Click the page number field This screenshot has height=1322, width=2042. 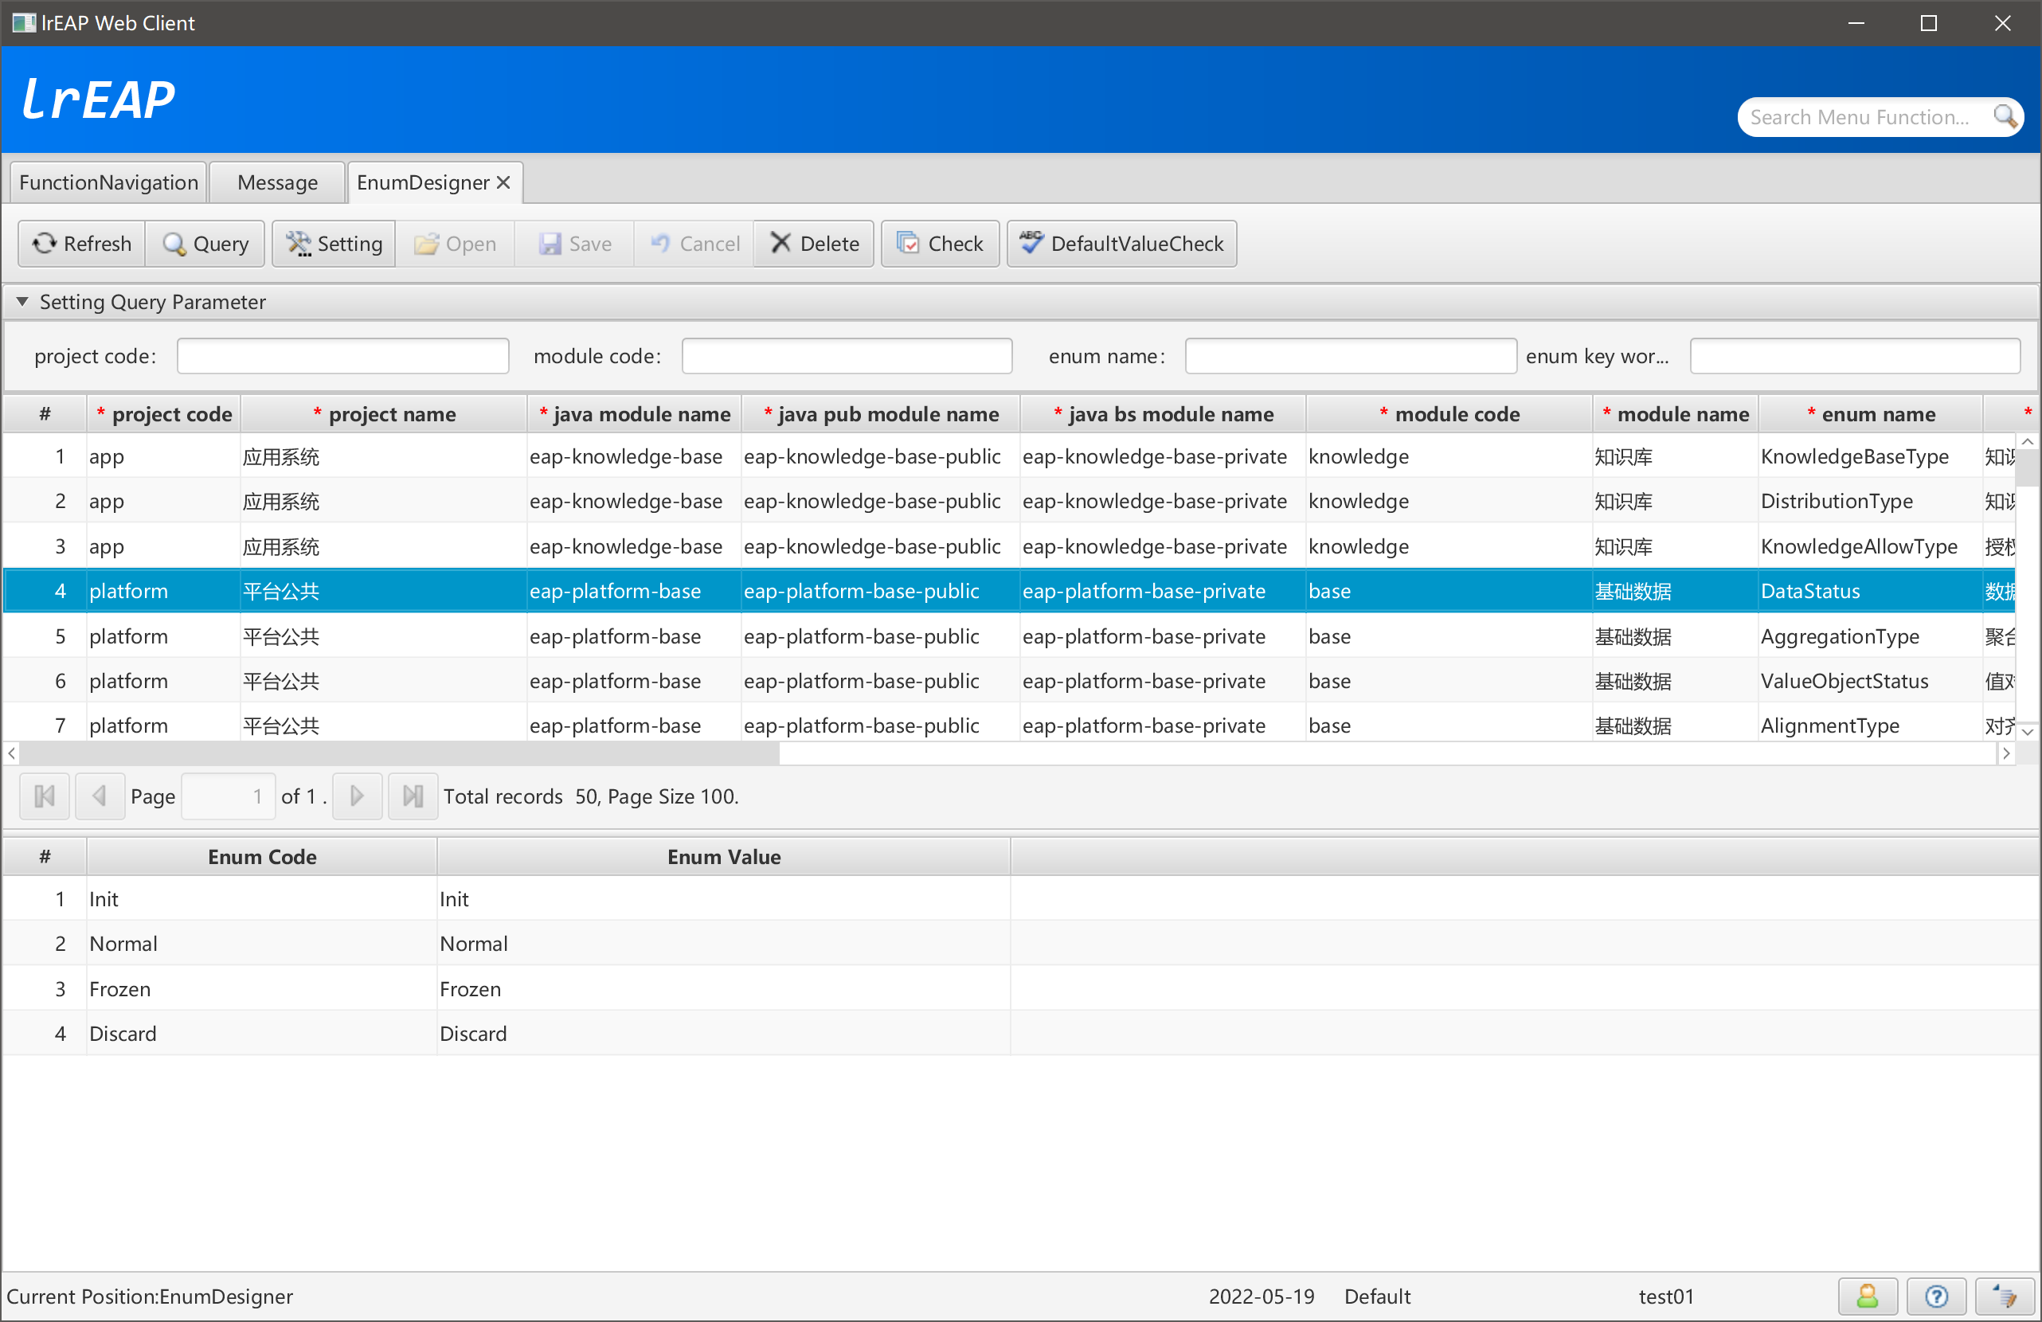[227, 796]
